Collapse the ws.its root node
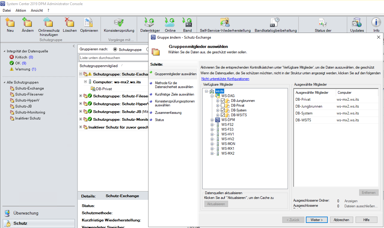The width and height of the screenshot is (384, 228). pyautogui.click(x=207, y=91)
